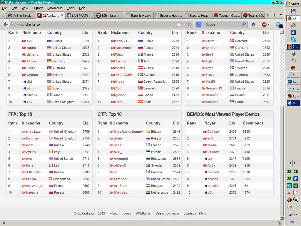The image size is (301, 226).
Task: Open player Latrommi profile link
Action: tap(123, 48)
